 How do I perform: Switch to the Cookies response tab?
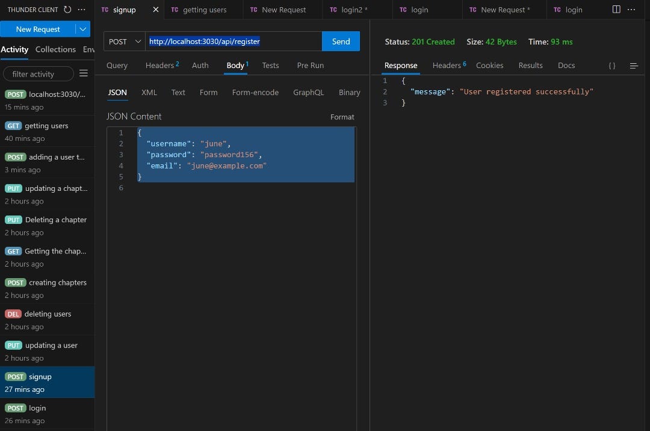pyautogui.click(x=489, y=65)
